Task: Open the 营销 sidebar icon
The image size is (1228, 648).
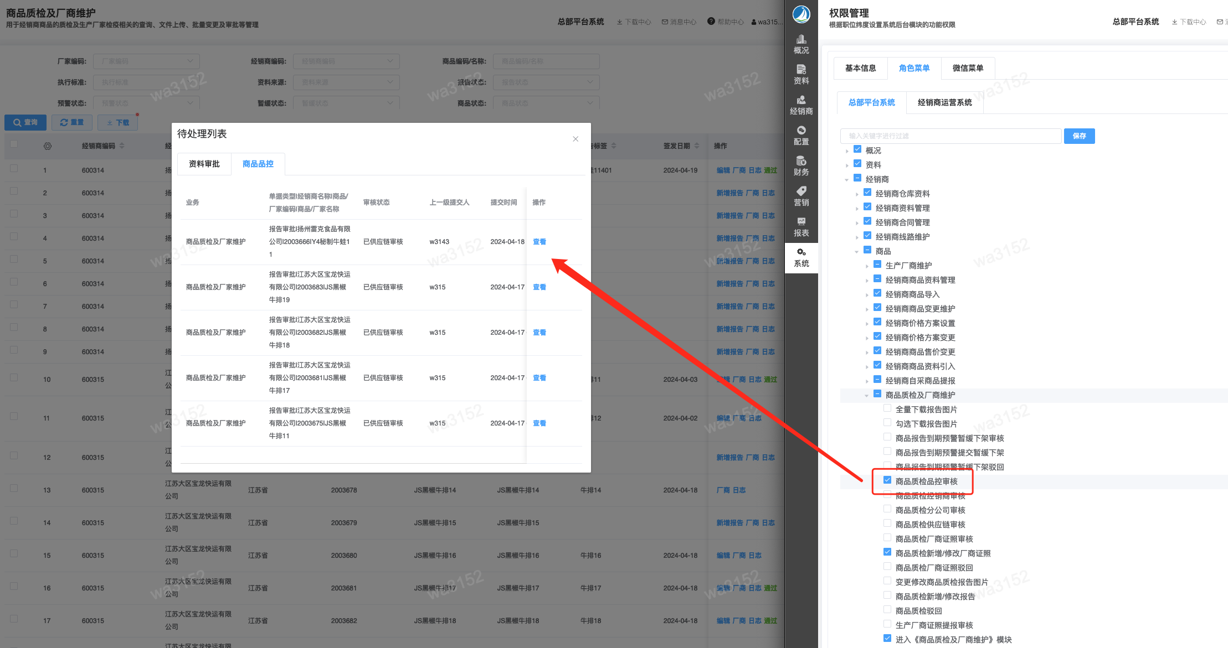Action: point(801,196)
